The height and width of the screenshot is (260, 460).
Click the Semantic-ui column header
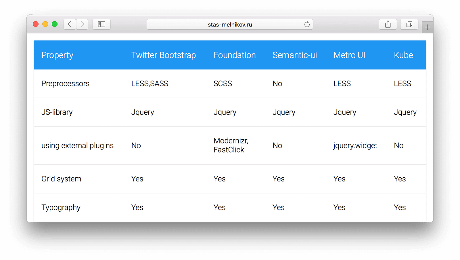[x=295, y=55]
